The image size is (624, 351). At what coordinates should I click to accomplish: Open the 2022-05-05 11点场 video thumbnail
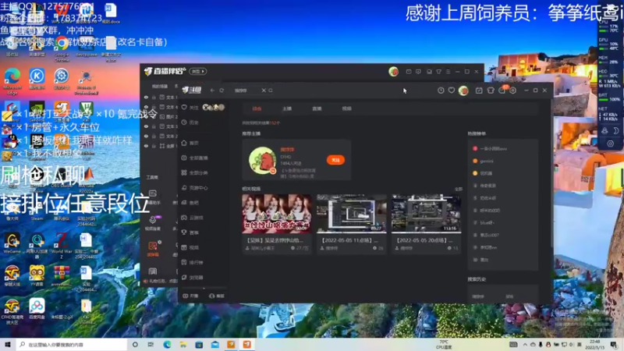[x=352, y=214]
